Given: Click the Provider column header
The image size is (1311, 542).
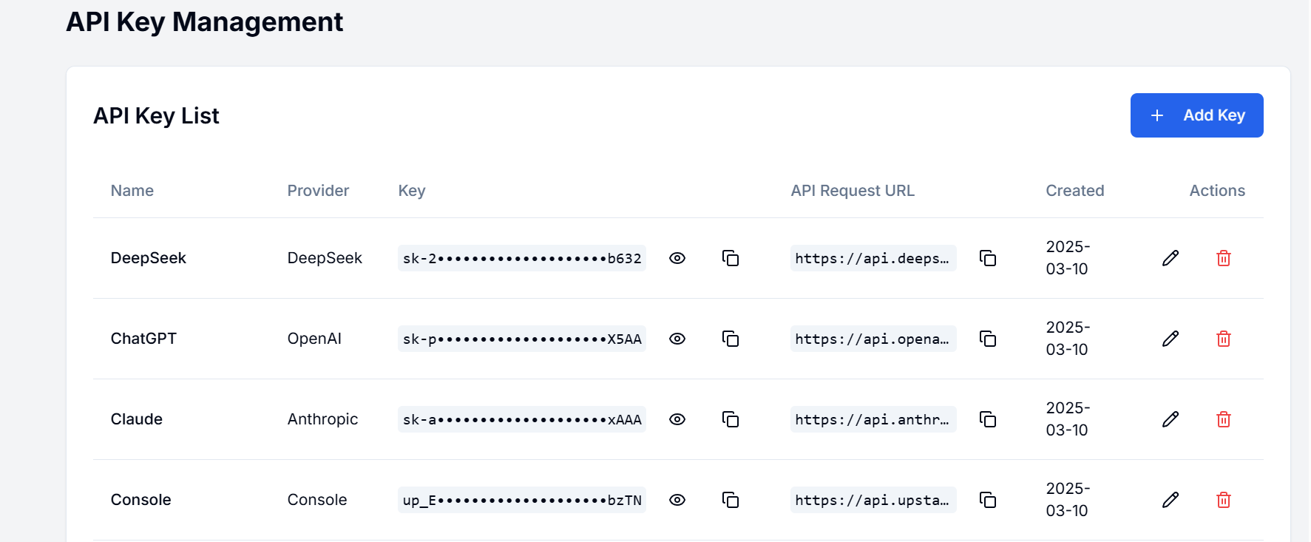Looking at the screenshot, I should click(318, 191).
